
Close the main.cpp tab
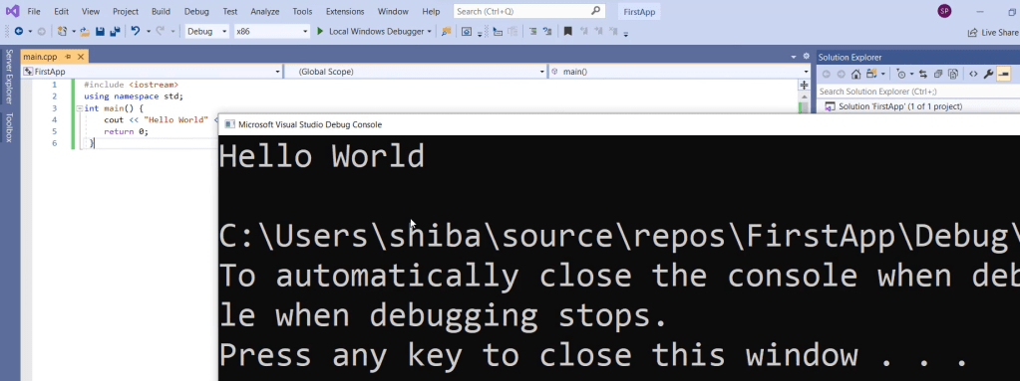[82, 57]
